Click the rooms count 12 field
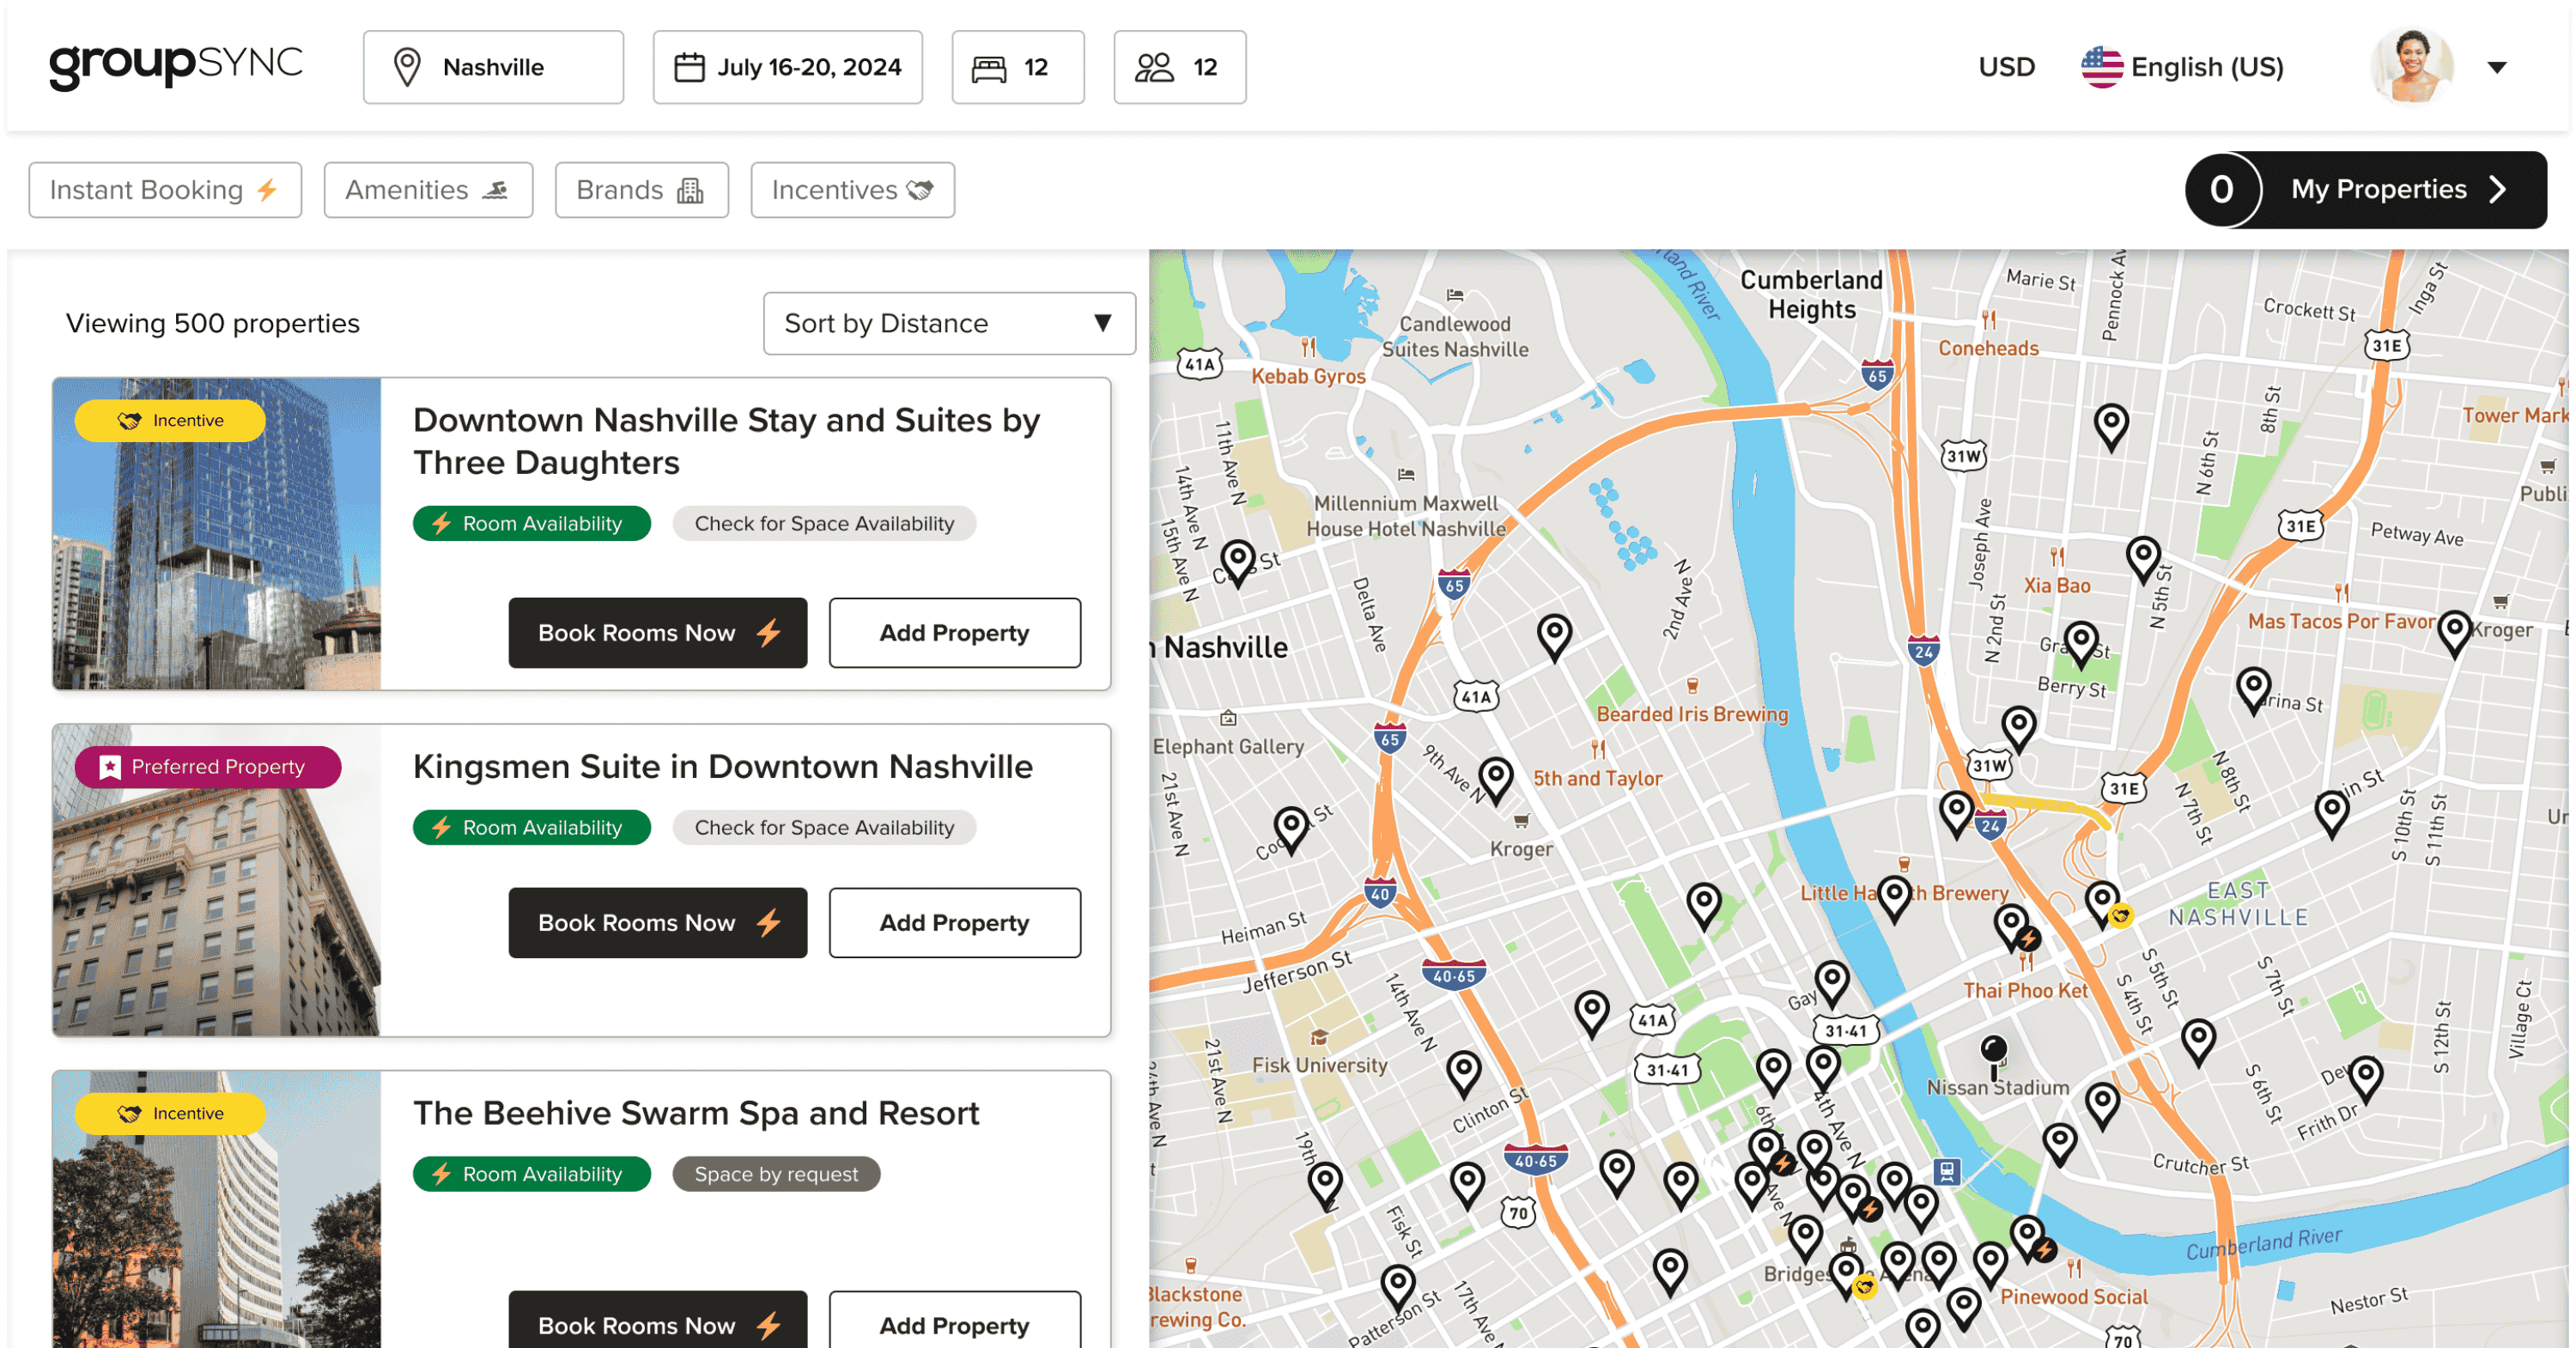This screenshot has width=2576, height=1348. click(x=1018, y=67)
